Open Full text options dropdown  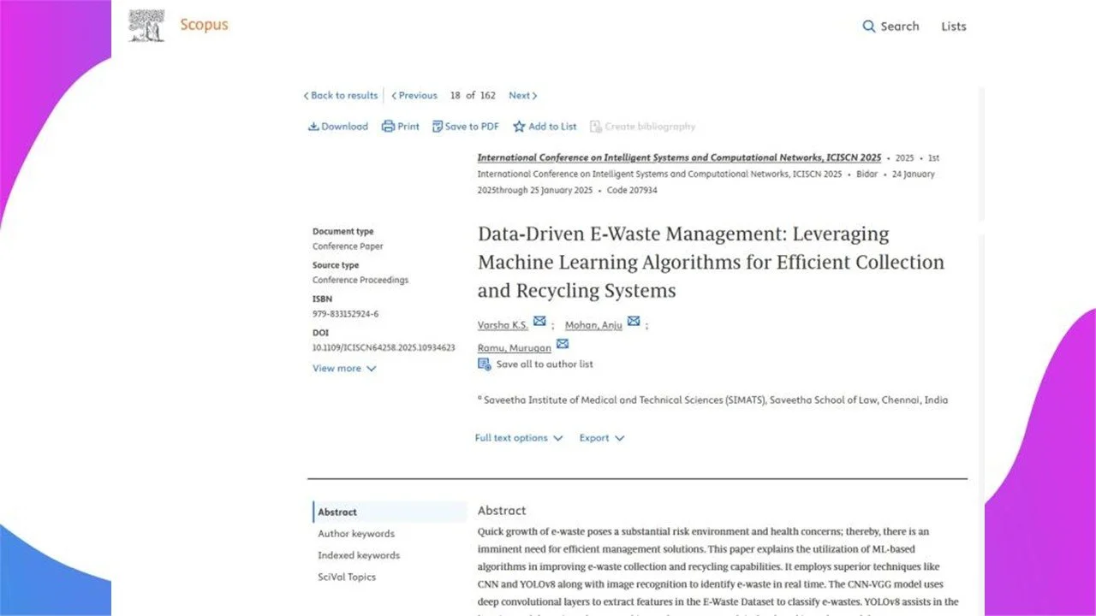coord(519,438)
